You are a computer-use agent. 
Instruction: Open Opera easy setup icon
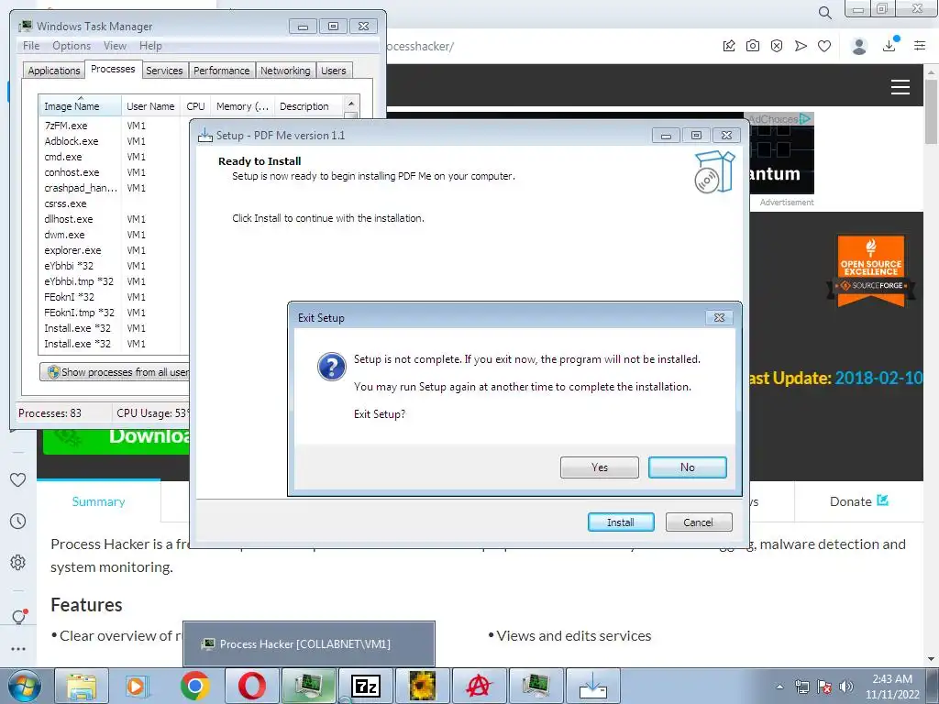pos(920,46)
